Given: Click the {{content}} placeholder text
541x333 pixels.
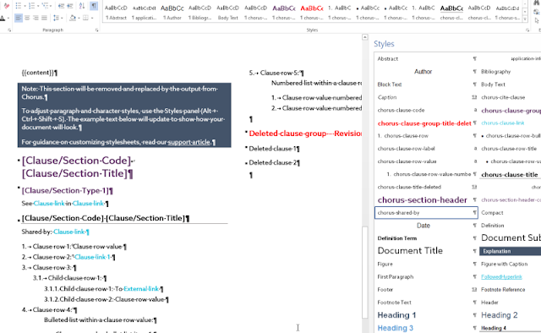Looking at the screenshot, I should click(38, 73).
